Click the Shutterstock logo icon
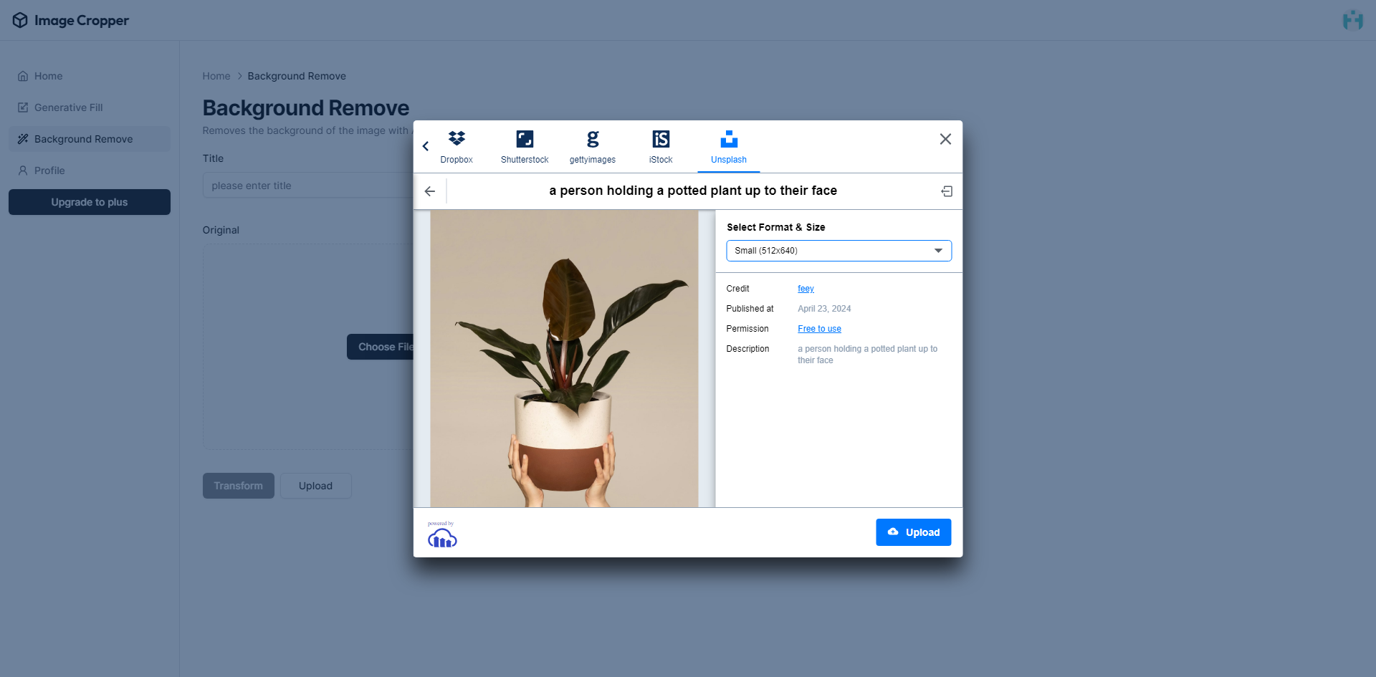 [525, 138]
